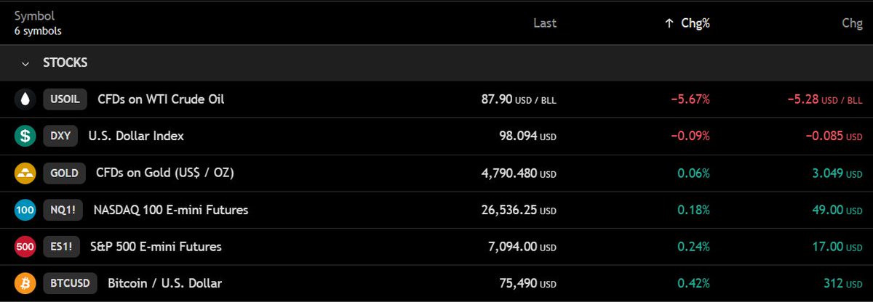Open the BTCUSD ticker badge

(x=70, y=283)
